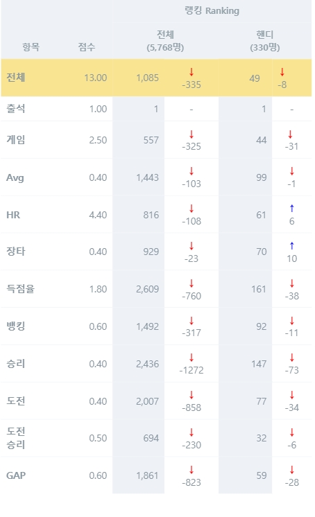
Task: Click the blue up arrow in 장타 row
Action: (x=291, y=245)
